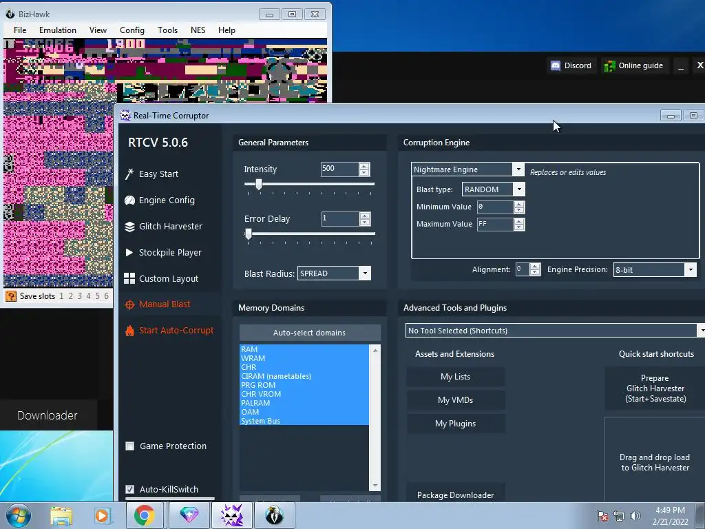Open the Blast Radius SPREAD dropdown

click(365, 273)
